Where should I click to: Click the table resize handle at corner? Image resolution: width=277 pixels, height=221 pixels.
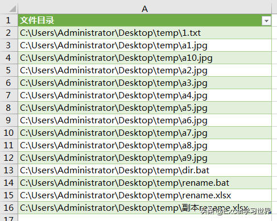tap(270, 212)
